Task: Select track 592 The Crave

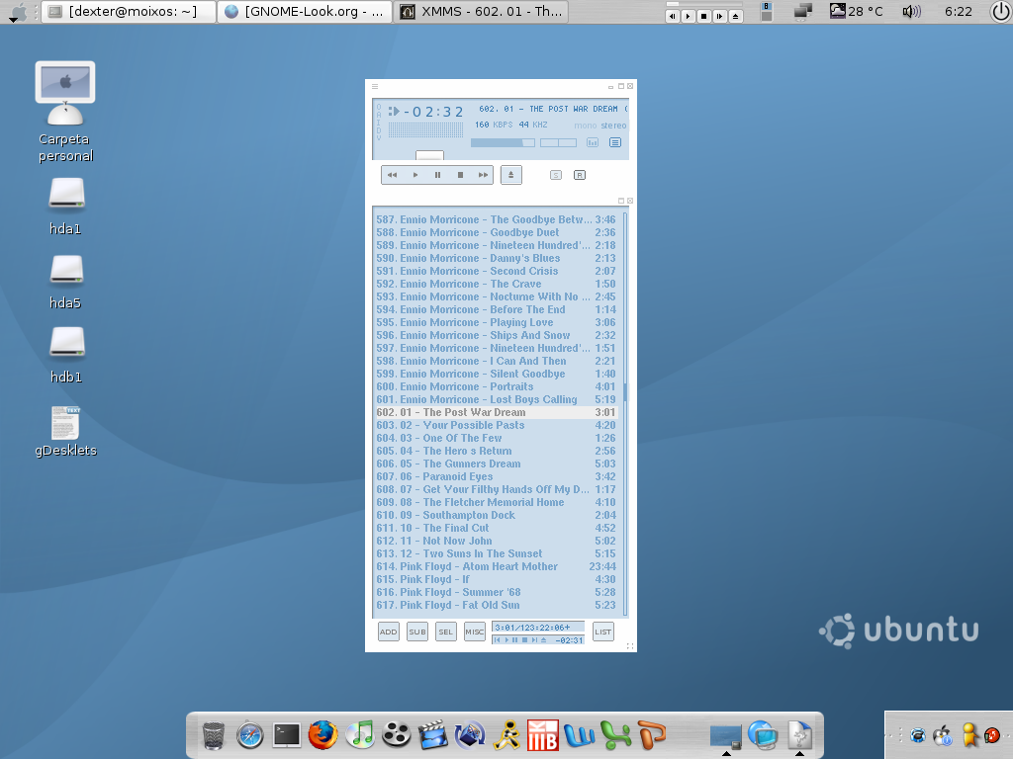Action: (497, 284)
